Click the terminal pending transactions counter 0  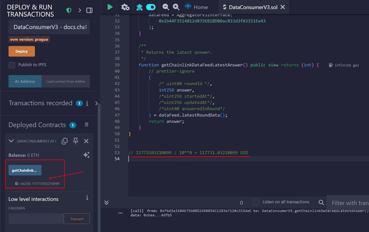coord(241,203)
